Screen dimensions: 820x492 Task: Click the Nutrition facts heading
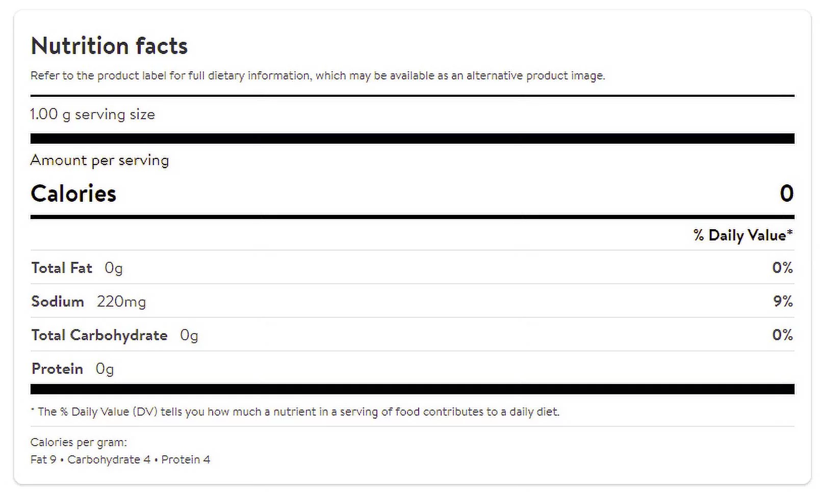click(x=109, y=46)
